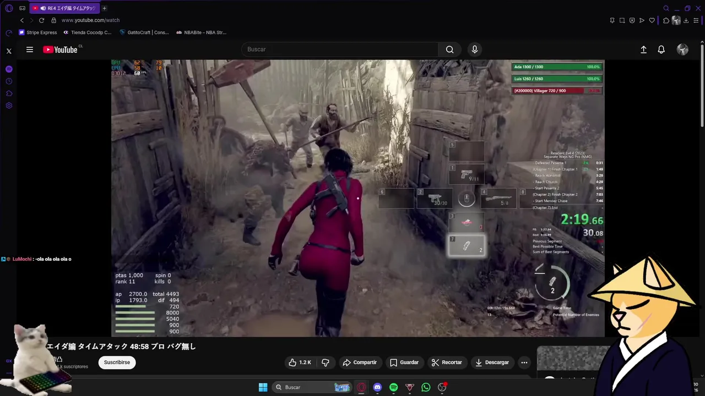Open Extensions cube icon in sidebar
Image resolution: width=705 pixels, height=396 pixels.
pos(9,94)
